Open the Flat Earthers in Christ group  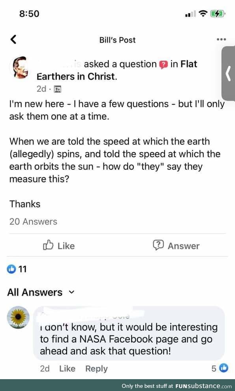(x=117, y=70)
